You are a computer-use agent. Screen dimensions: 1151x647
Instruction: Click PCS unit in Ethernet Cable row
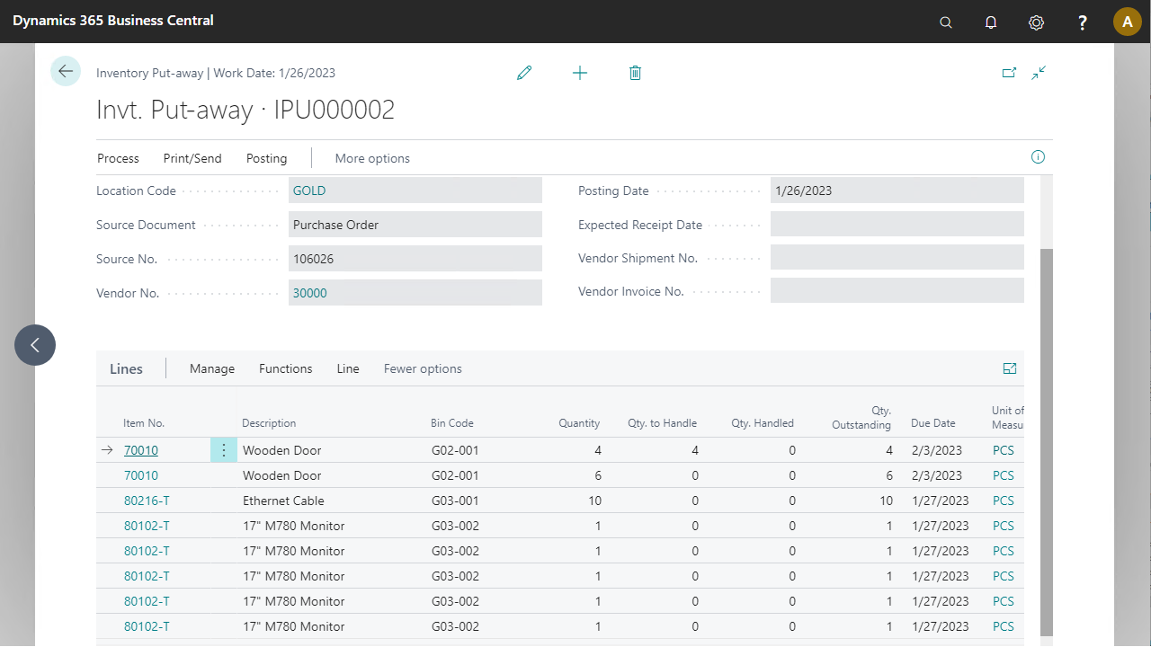(x=1004, y=501)
